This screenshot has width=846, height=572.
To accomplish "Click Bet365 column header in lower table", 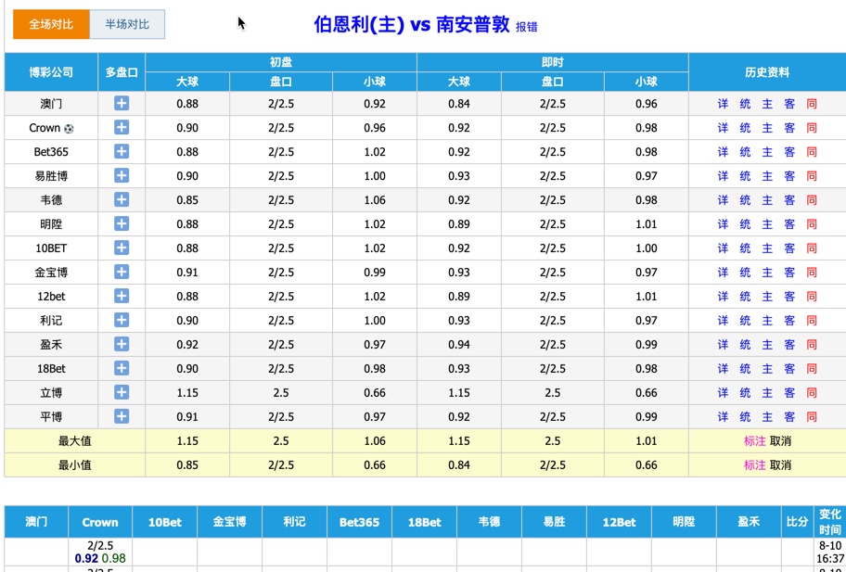I will point(359,522).
